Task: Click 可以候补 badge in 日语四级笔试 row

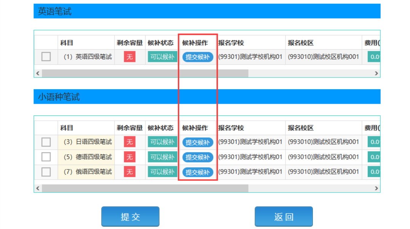Action: pyautogui.click(x=162, y=142)
